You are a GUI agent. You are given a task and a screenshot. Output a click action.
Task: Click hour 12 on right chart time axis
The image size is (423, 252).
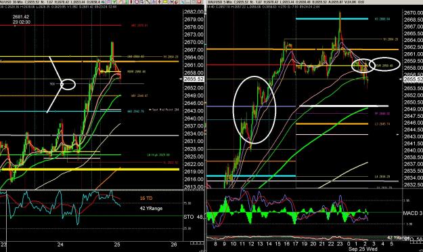pos(251,244)
